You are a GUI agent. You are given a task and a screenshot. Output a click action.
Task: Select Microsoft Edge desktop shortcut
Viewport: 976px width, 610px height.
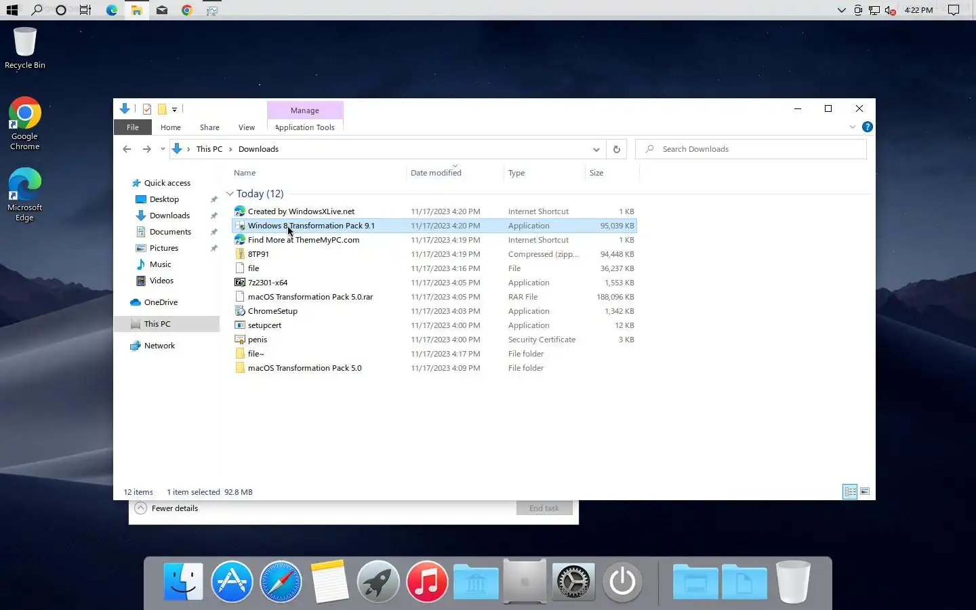click(24, 195)
